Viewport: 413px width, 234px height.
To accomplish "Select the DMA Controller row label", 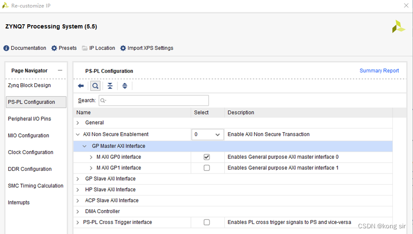I will pos(103,212).
